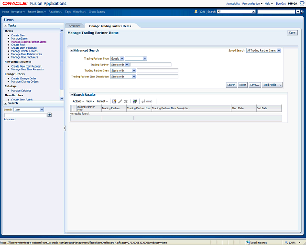This screenshot has width=306, height=245.
Task: Click the Trading Partner text input field
Action: pyautogui.click(x=151, y=65)
